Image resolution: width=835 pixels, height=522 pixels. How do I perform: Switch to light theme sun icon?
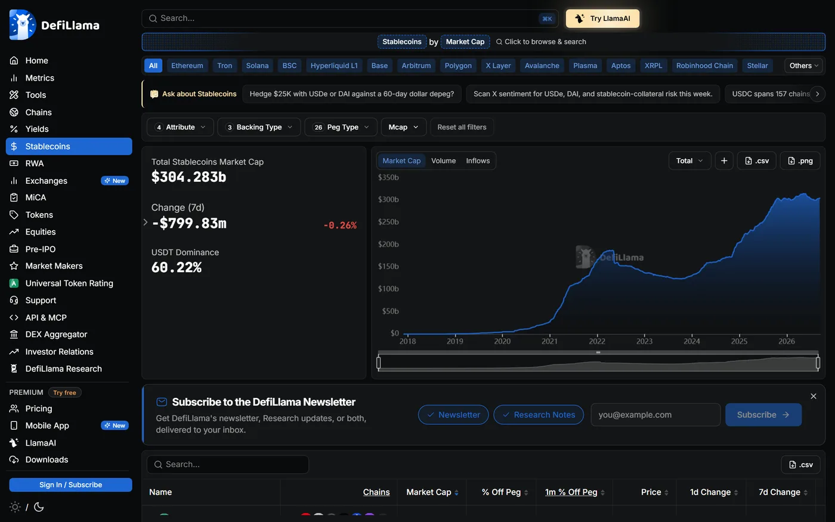pos(15,507)
